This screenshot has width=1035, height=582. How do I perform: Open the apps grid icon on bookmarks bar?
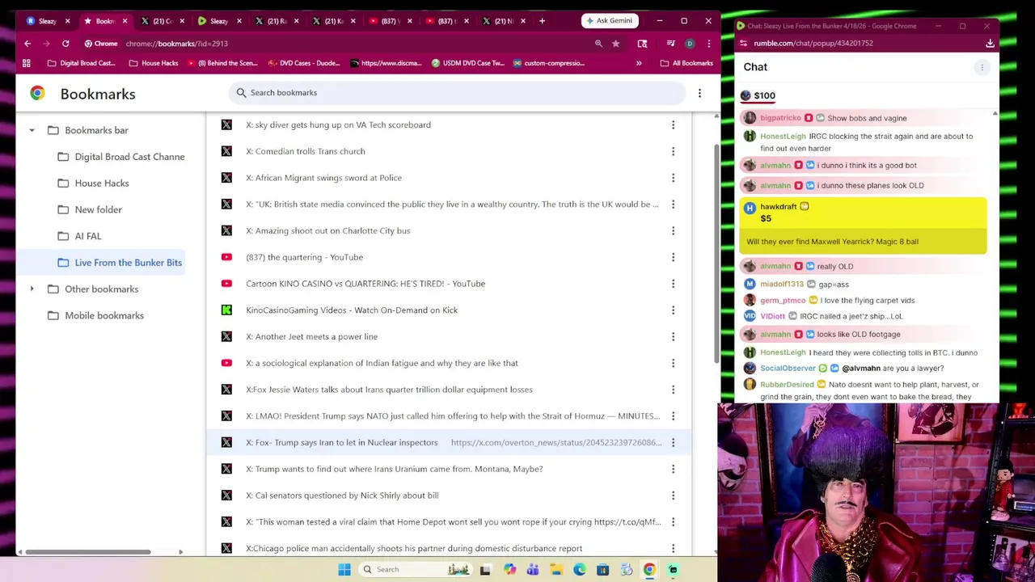click(x=27, y=63)
